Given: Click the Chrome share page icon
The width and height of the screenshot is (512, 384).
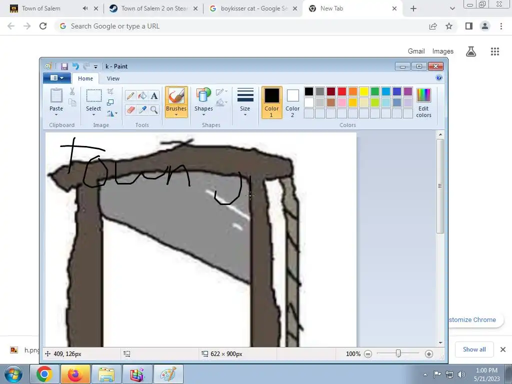Looking at the screenshot, I should click(x=433, y=26).
